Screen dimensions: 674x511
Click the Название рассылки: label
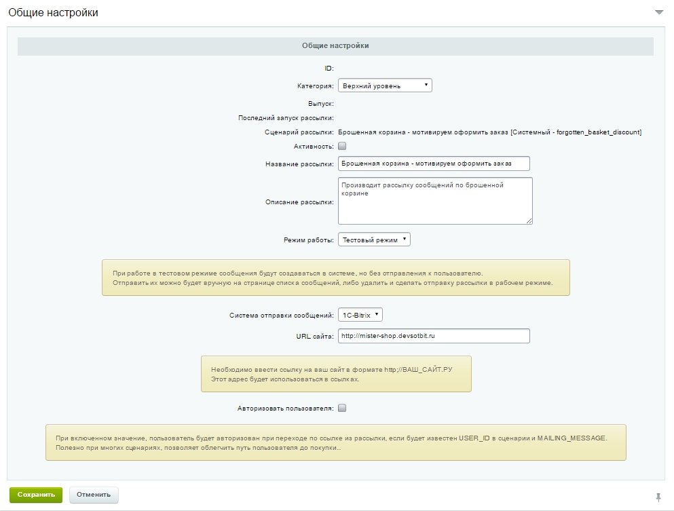299,164
